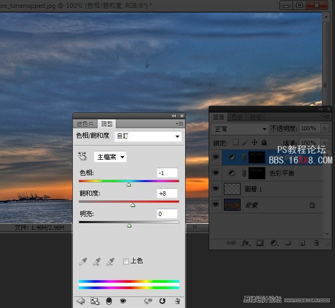
Task: Click the 不透明度 100% field
Action: point(310,128)
